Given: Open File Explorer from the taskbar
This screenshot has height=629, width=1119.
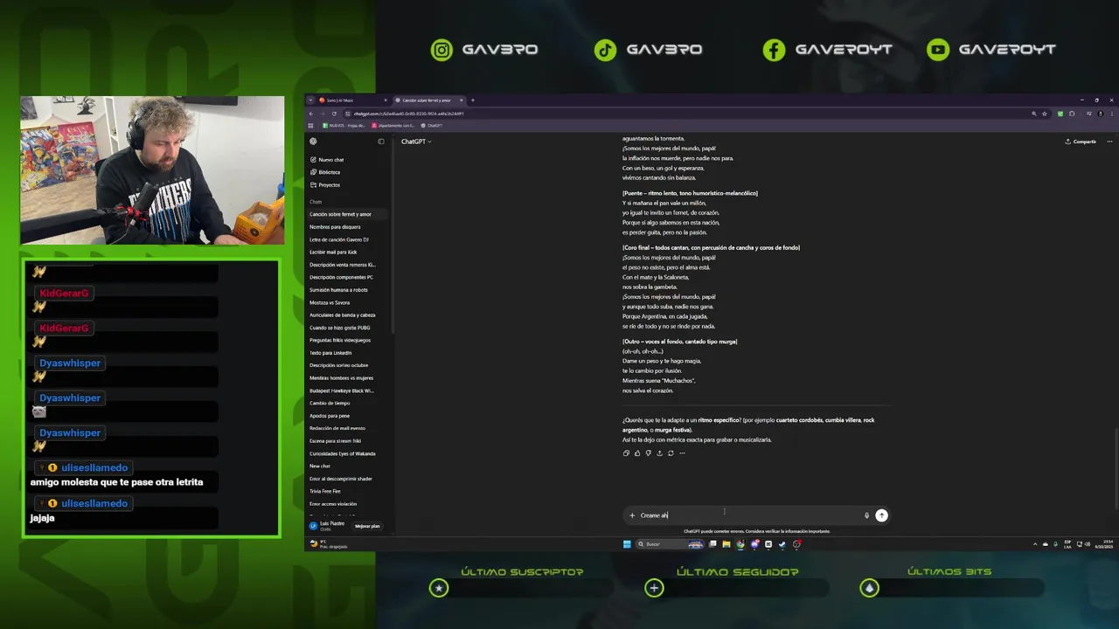Looking at the screenshot, I should pos(726,544).
